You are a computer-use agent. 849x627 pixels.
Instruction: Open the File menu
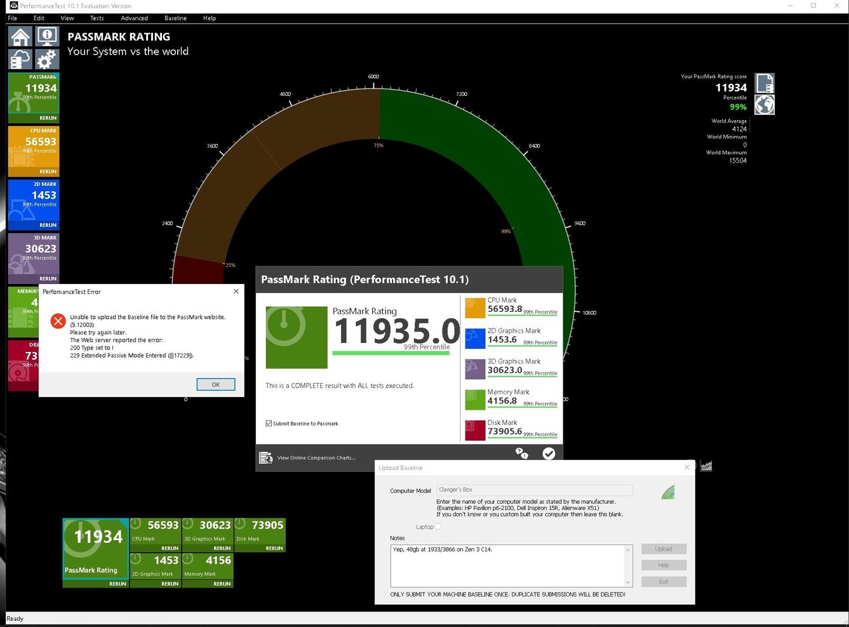pyautogui.click(x=13, y=18)
